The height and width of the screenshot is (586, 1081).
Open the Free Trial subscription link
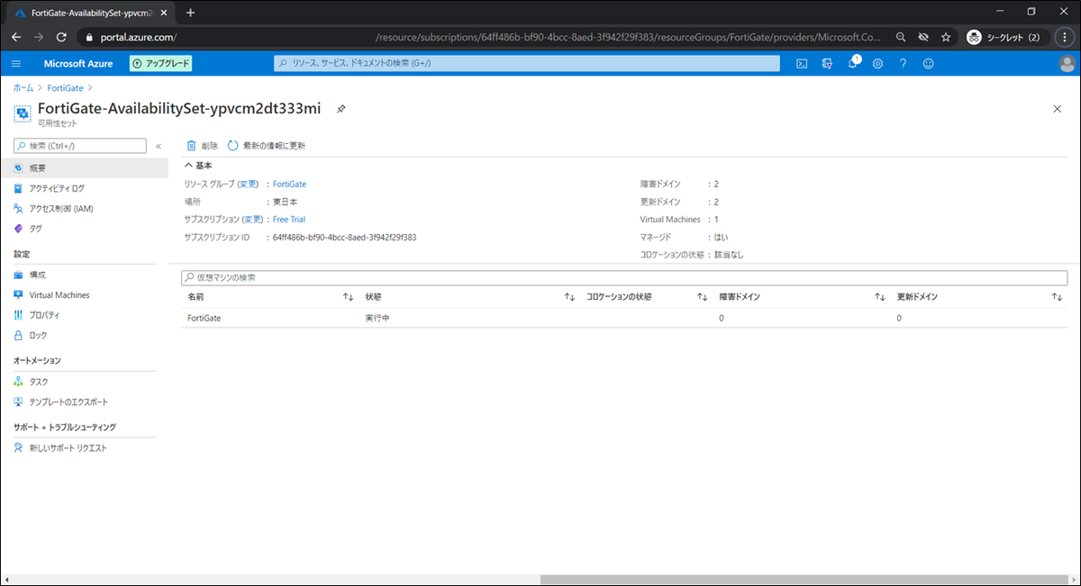click(x=289, y=220)
